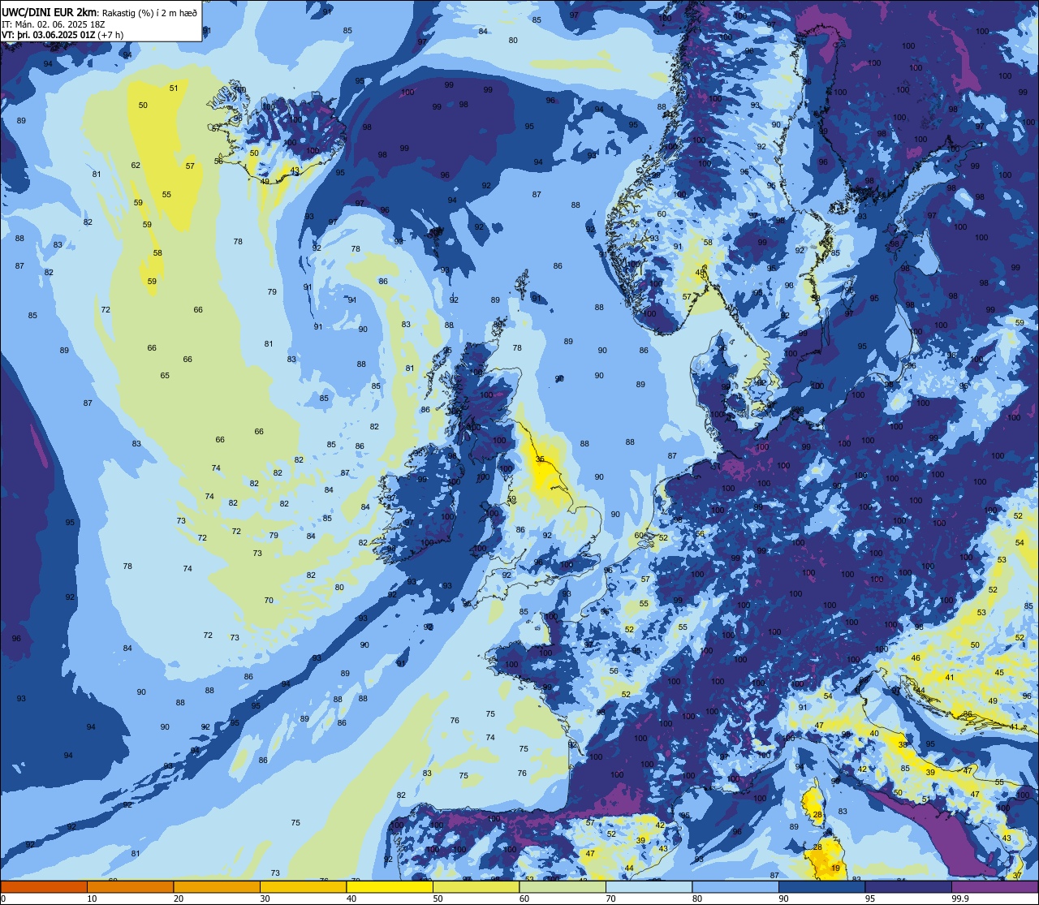Click the legend tick label '10'
Viewport: 1039px width, 905px height.
click(92, 899)
